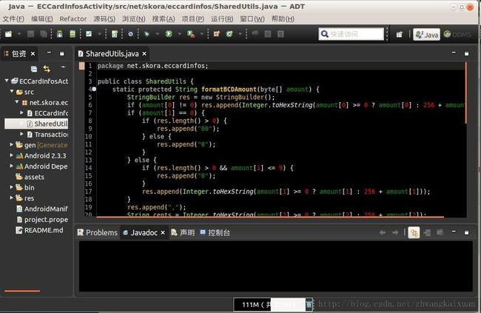This screenshot has height=313, width=481.
Task: Click the Open Perspective icon
Action: point(399,34)
